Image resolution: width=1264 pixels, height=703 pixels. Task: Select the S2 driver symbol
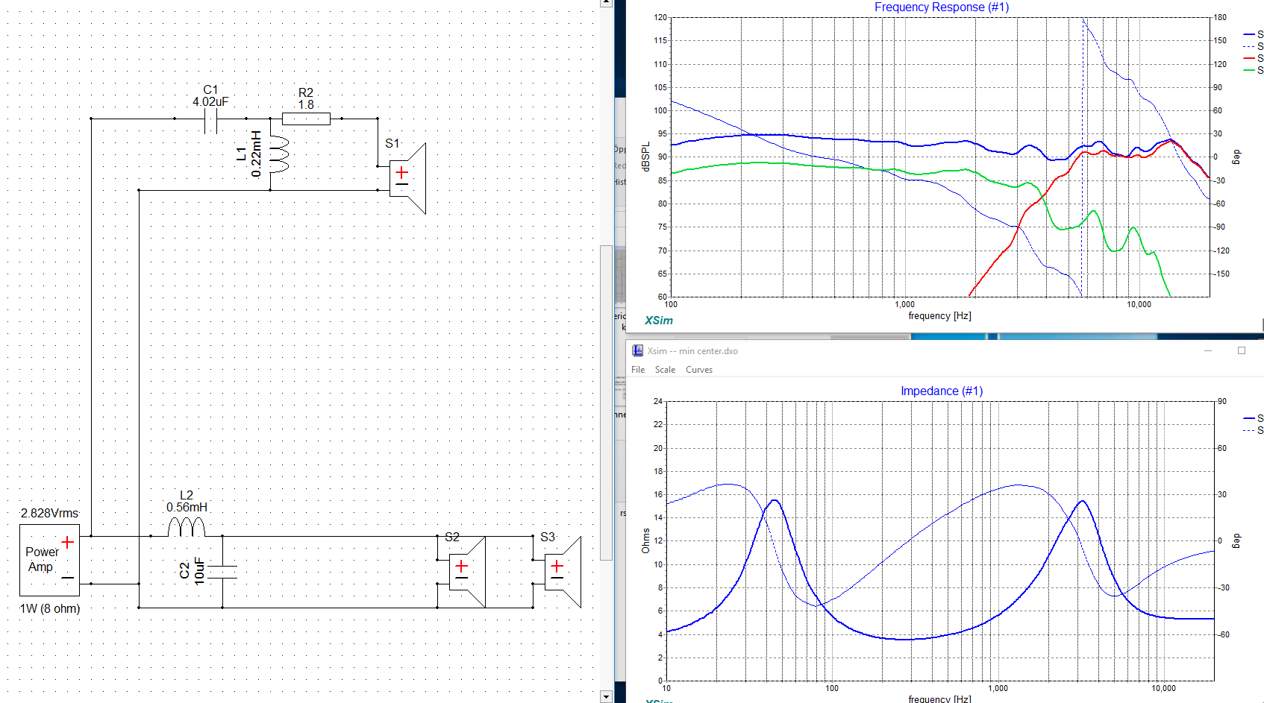point(466,572)
